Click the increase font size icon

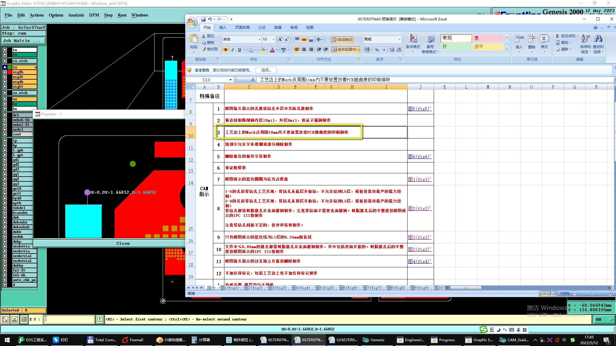[280, 39]
